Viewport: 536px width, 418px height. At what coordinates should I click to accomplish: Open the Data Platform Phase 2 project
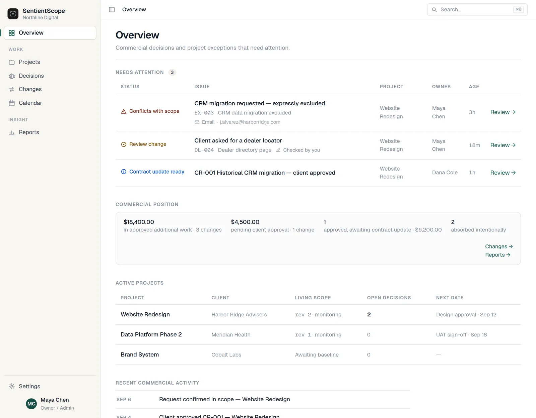(x=318, y=335)
